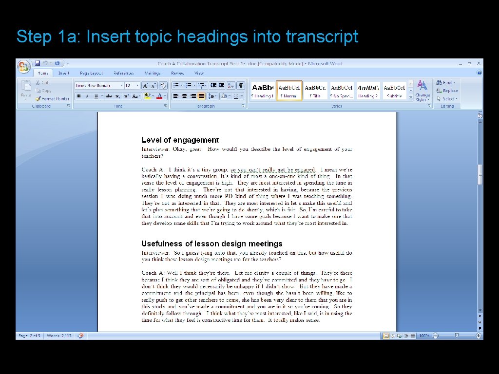Click the Decrease Indent icon
This screenshot has height=374, width=499.
[213, 85]
